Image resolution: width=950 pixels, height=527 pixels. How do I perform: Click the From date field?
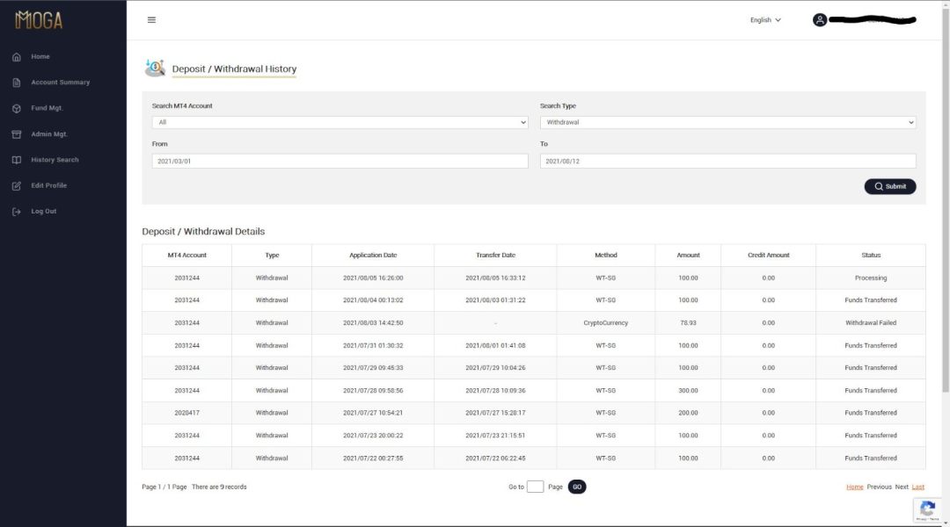coord(340,162)
